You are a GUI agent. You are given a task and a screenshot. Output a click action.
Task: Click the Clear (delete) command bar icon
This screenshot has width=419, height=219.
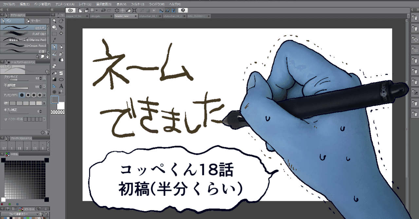(117, 10)
